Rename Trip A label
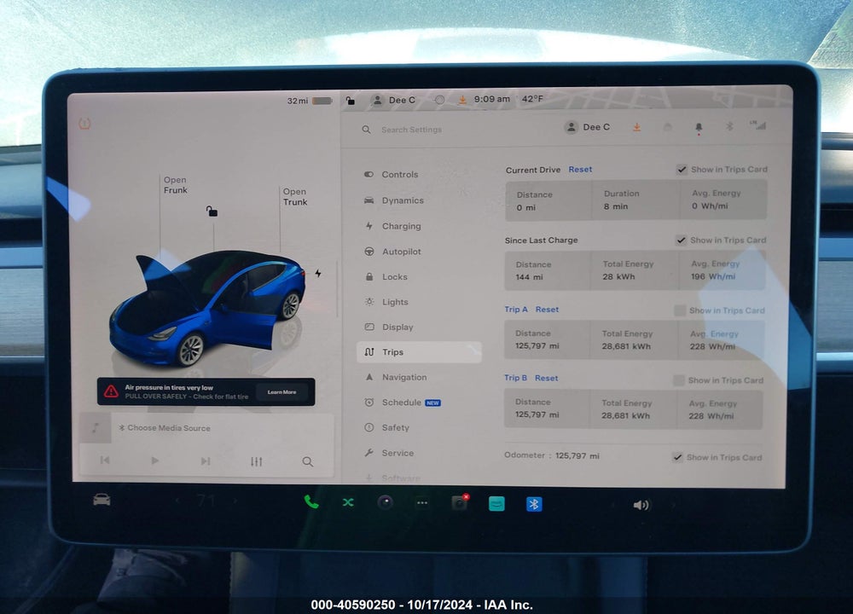Image resolution: width=853 pixels, height=614 pixels. tap(516, 309)
